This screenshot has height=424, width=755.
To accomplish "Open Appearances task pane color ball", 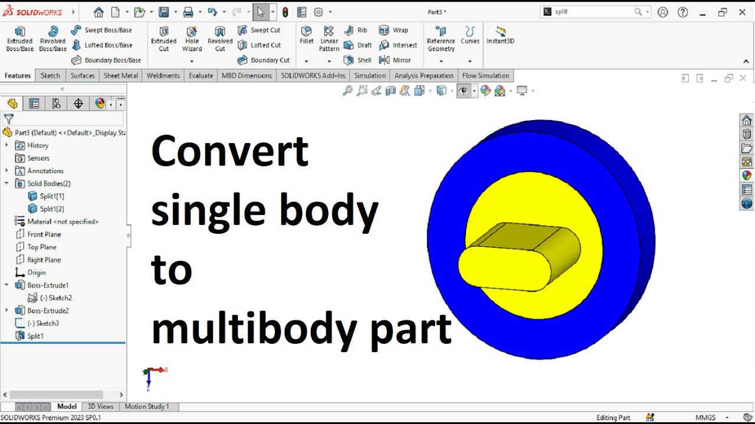I will pyautogui.click(x=747, y=175).
